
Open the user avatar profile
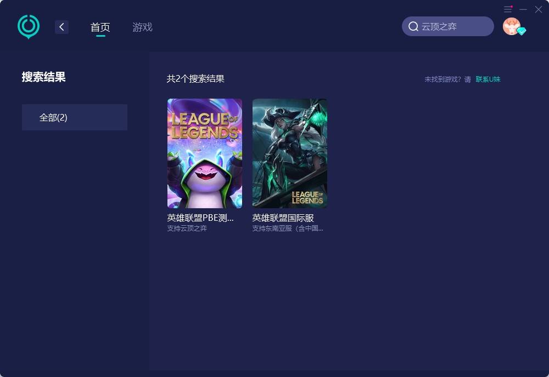tap(512, 26)
